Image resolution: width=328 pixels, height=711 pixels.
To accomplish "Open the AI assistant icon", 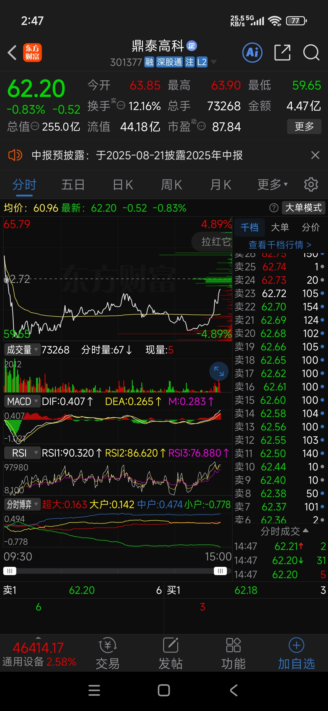I will 252,52.
